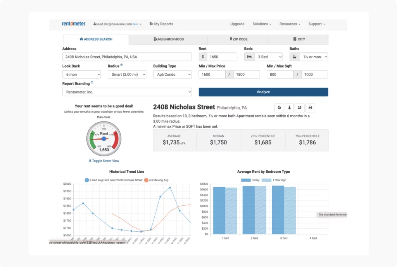Viewport: 397px width, 267px height.
Task: Click the Max Sqft field showing 1000
Action: [314, 75]
